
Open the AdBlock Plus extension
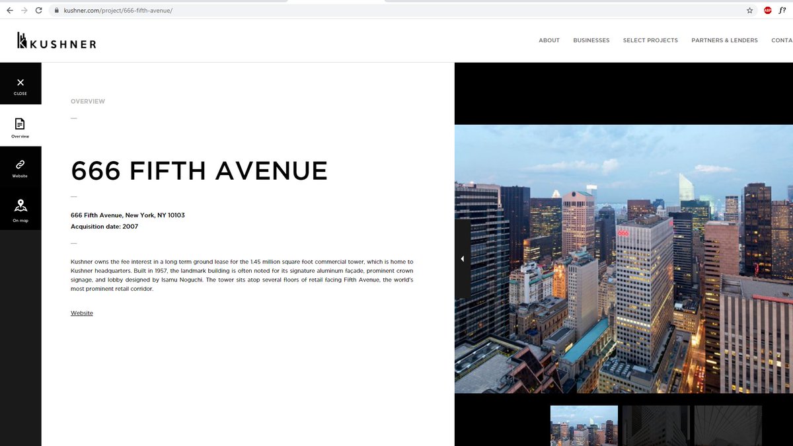click(768, 11)
